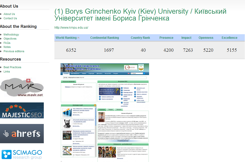Click the Impact column header
The width and height of the screenshot is (245, 162).
coord(186,38)
